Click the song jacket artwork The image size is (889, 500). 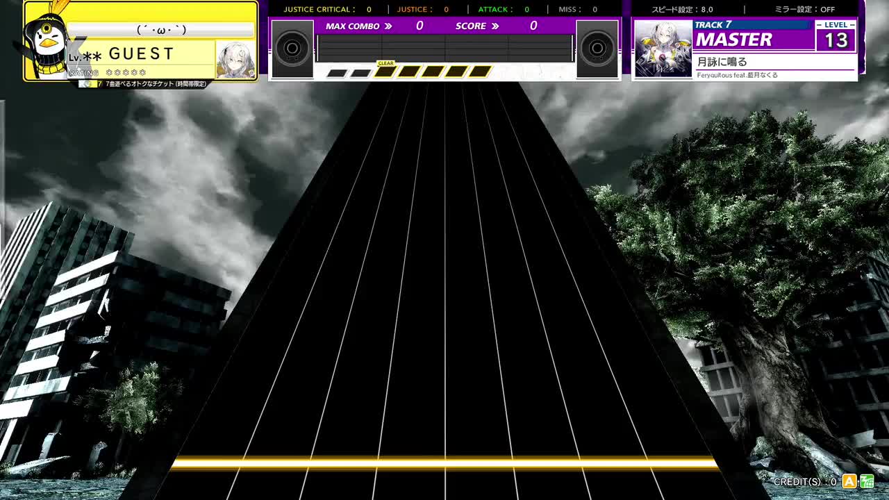click(x=663, y=48)
